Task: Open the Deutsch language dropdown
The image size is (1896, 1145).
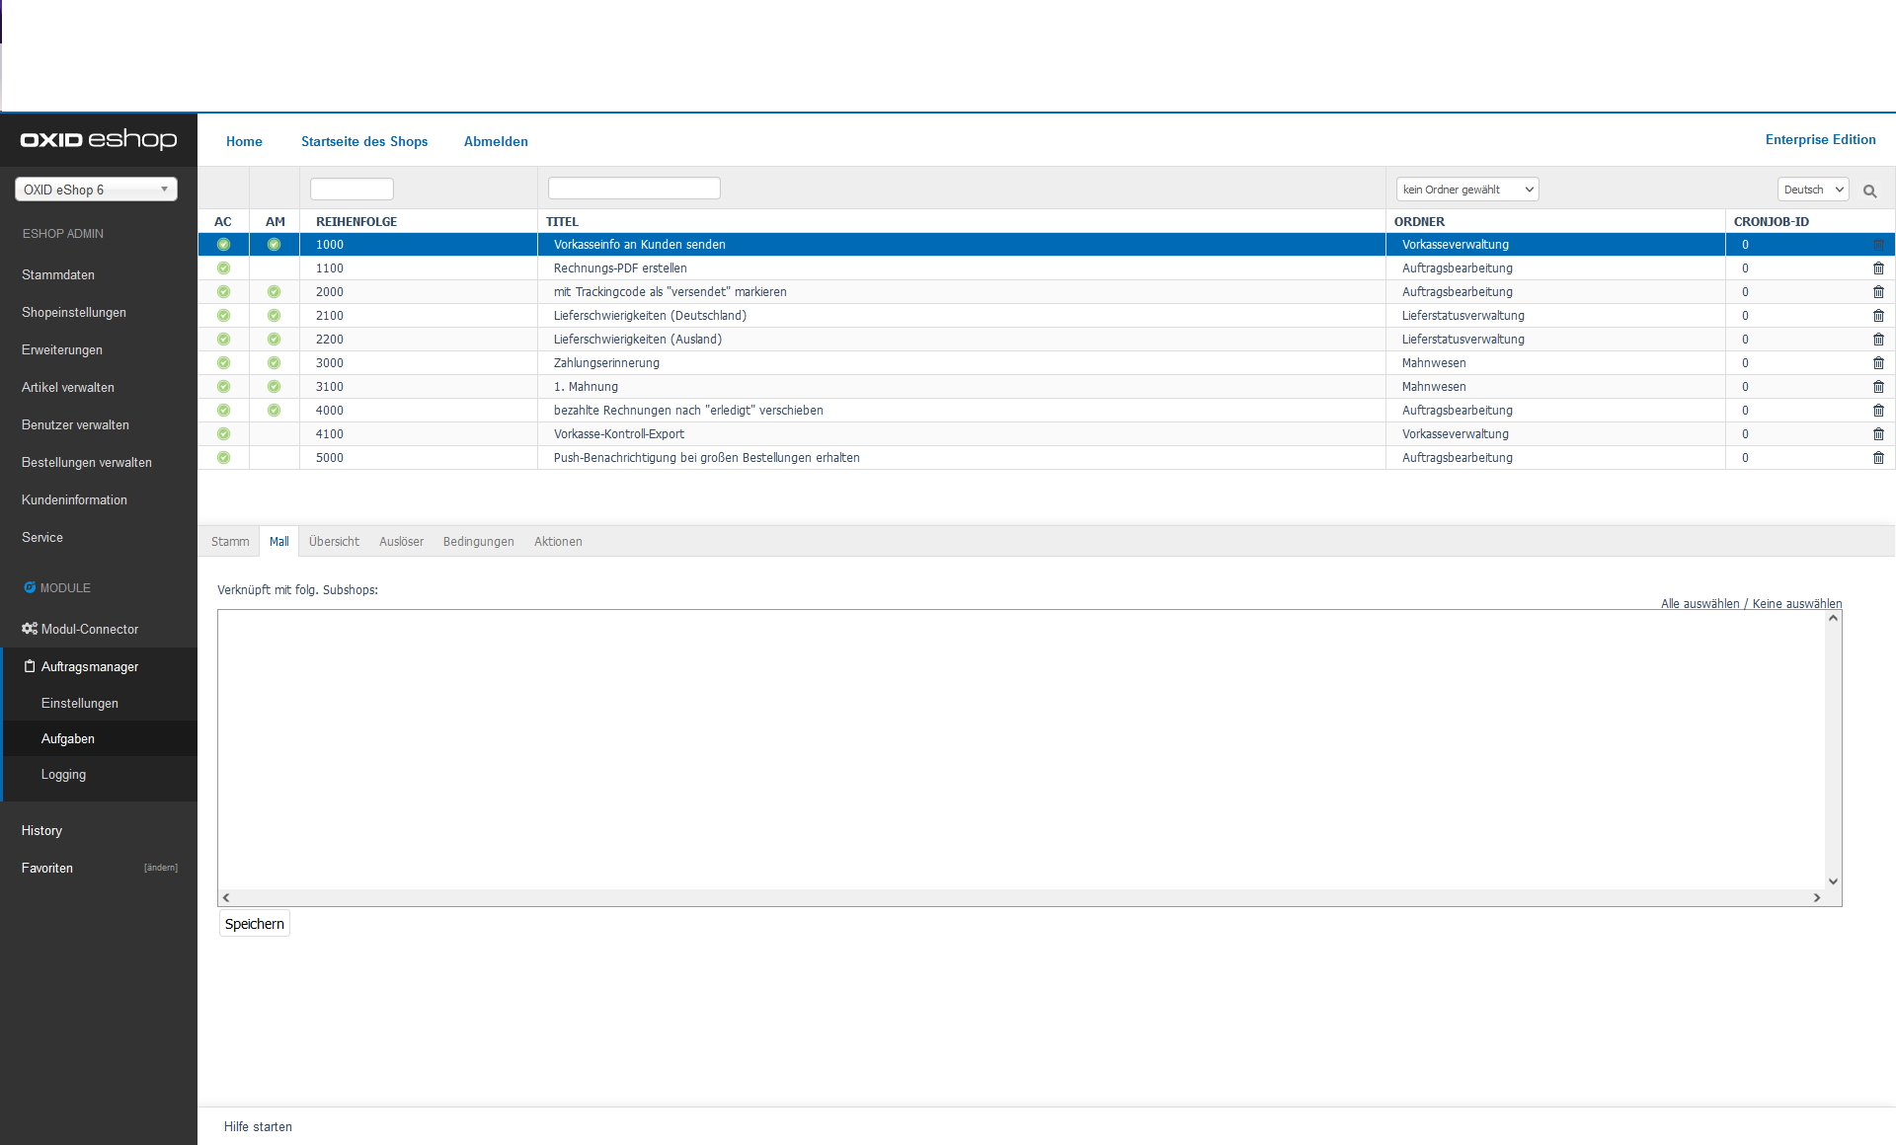Action: point(1812,190)
